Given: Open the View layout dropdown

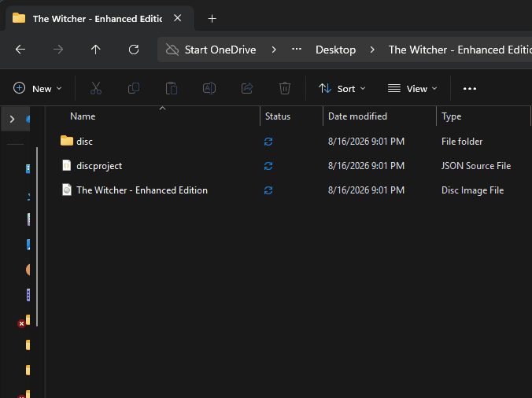Looking at the screenshot, I should click(412, 88).
